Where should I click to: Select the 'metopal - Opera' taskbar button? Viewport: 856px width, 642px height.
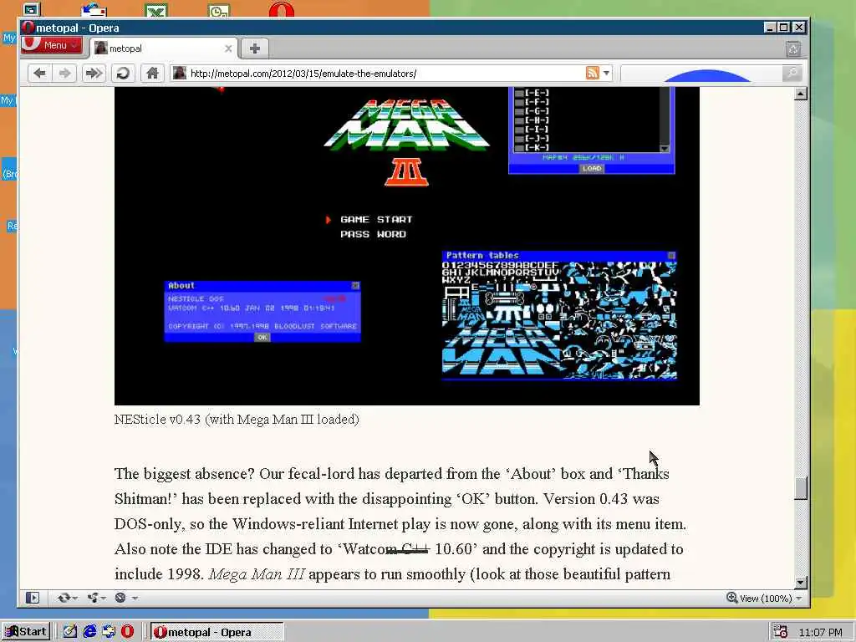pos(217,632)
